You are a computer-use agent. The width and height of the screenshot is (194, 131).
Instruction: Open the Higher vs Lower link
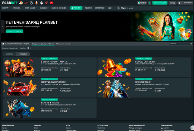(127, 8)
